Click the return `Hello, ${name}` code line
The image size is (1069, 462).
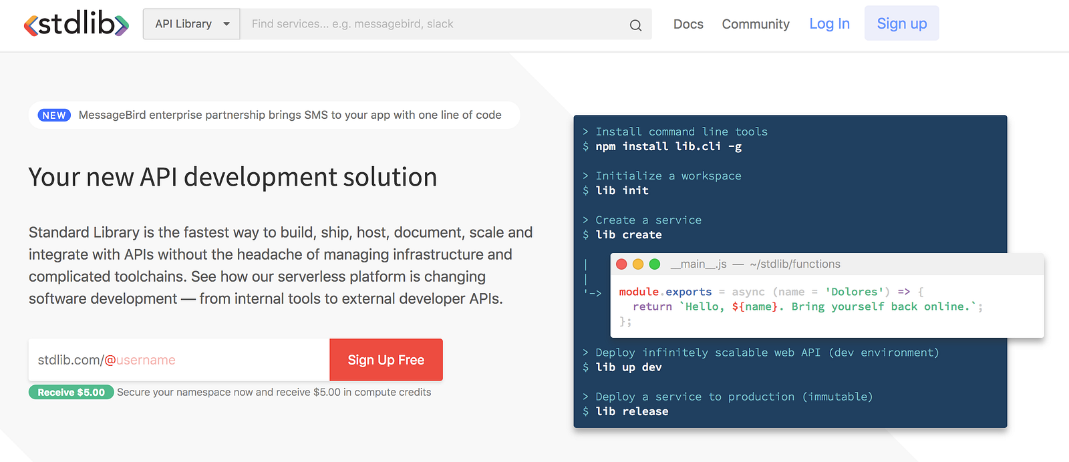[x=808, y=306]
